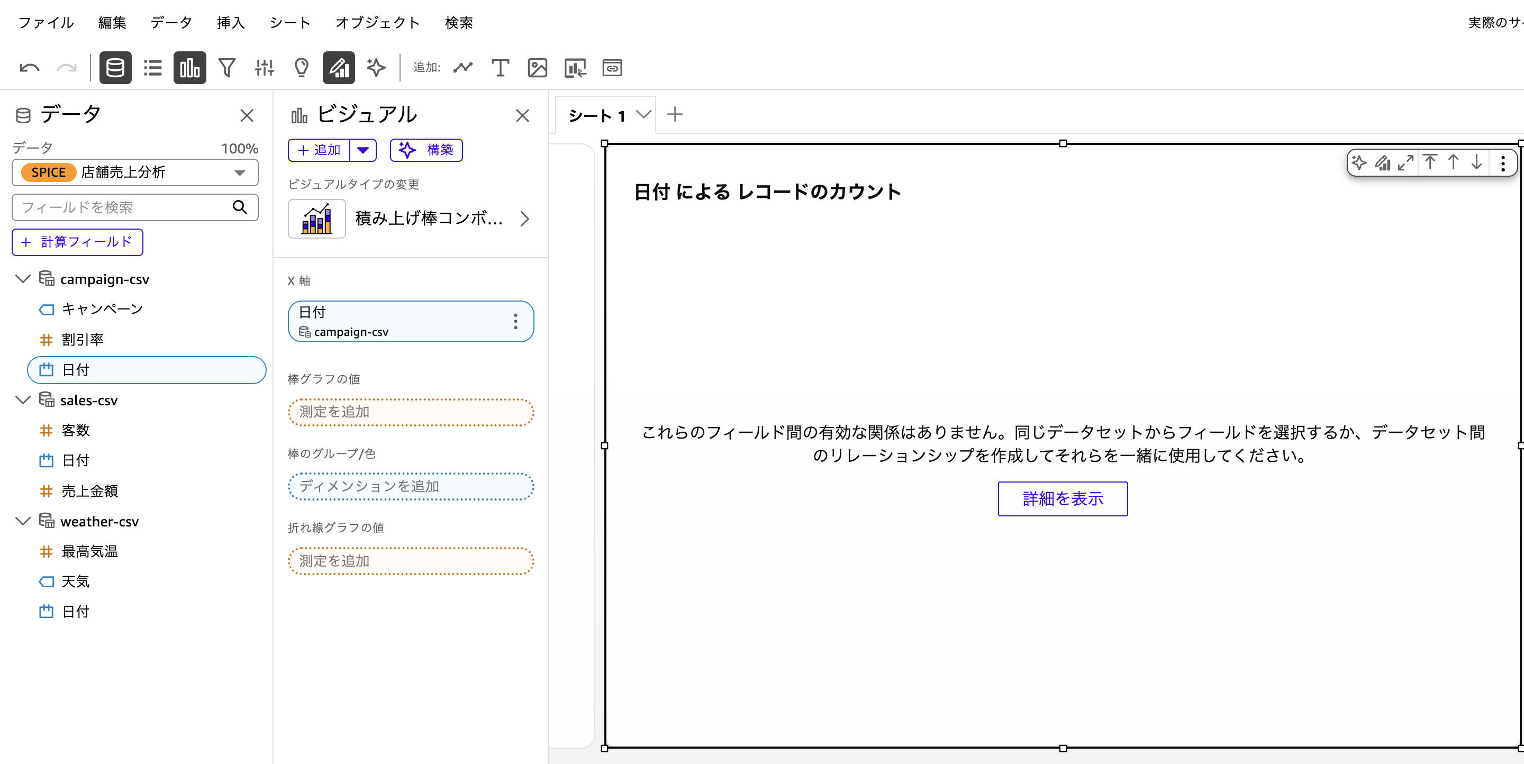Open the Filter funnel icon
Image resolution: width=1524 pixels, height=764 pixels.
227,68
